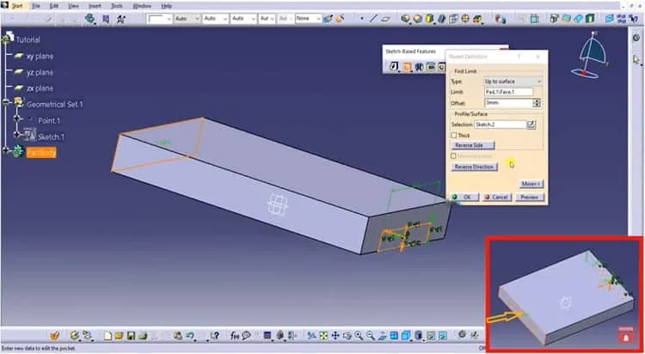
Task: Select the highlighted PartBody tree item
Action: [x=41, y=153]
